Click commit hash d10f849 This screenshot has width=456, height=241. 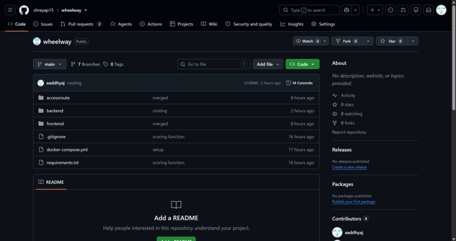[251, 83]
